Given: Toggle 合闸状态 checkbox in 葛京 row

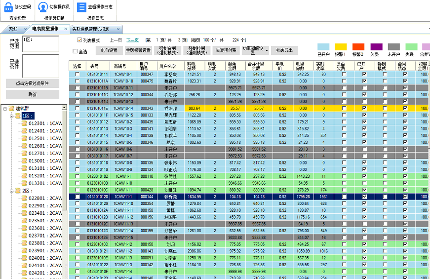Looking at the screenshot, I should click(x=405, y=142).
